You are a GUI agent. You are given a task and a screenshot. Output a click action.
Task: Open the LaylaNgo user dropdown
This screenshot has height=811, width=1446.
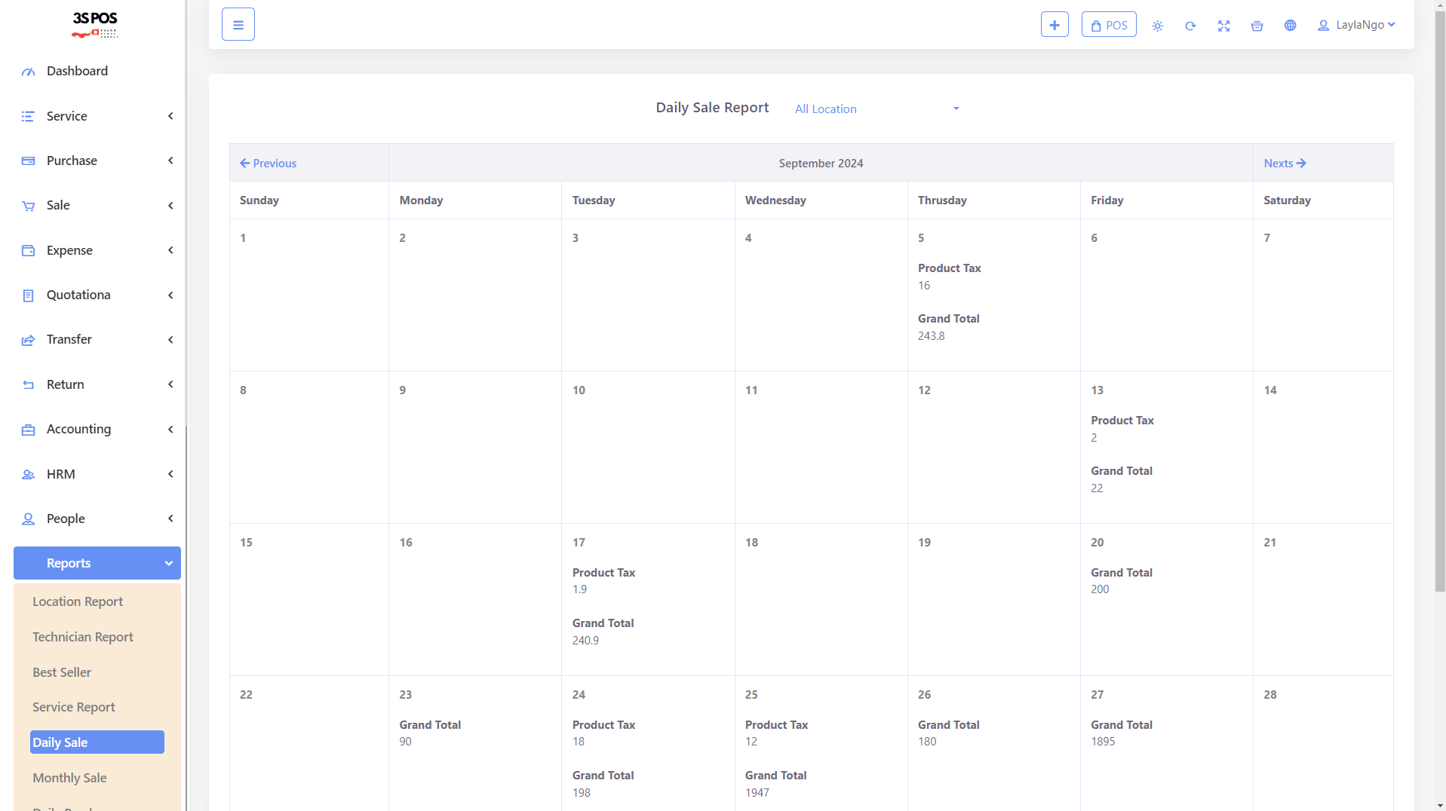[x=1356, y=25]
